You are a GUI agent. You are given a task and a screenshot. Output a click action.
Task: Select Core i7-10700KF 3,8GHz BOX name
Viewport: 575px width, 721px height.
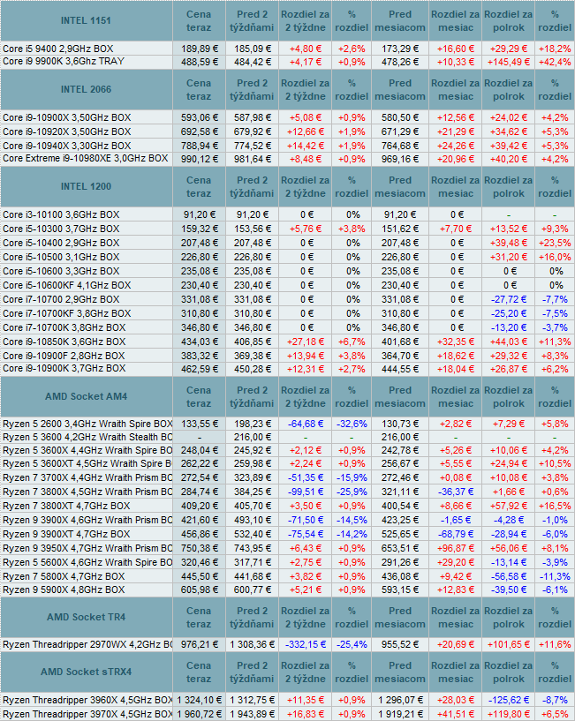[67, 313]
